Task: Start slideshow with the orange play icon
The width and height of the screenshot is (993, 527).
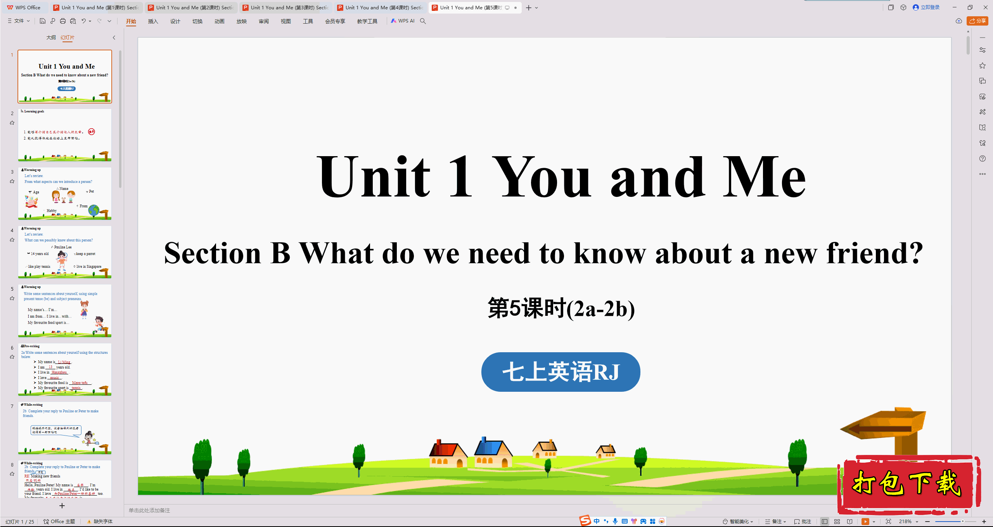Action: (865, 522)
